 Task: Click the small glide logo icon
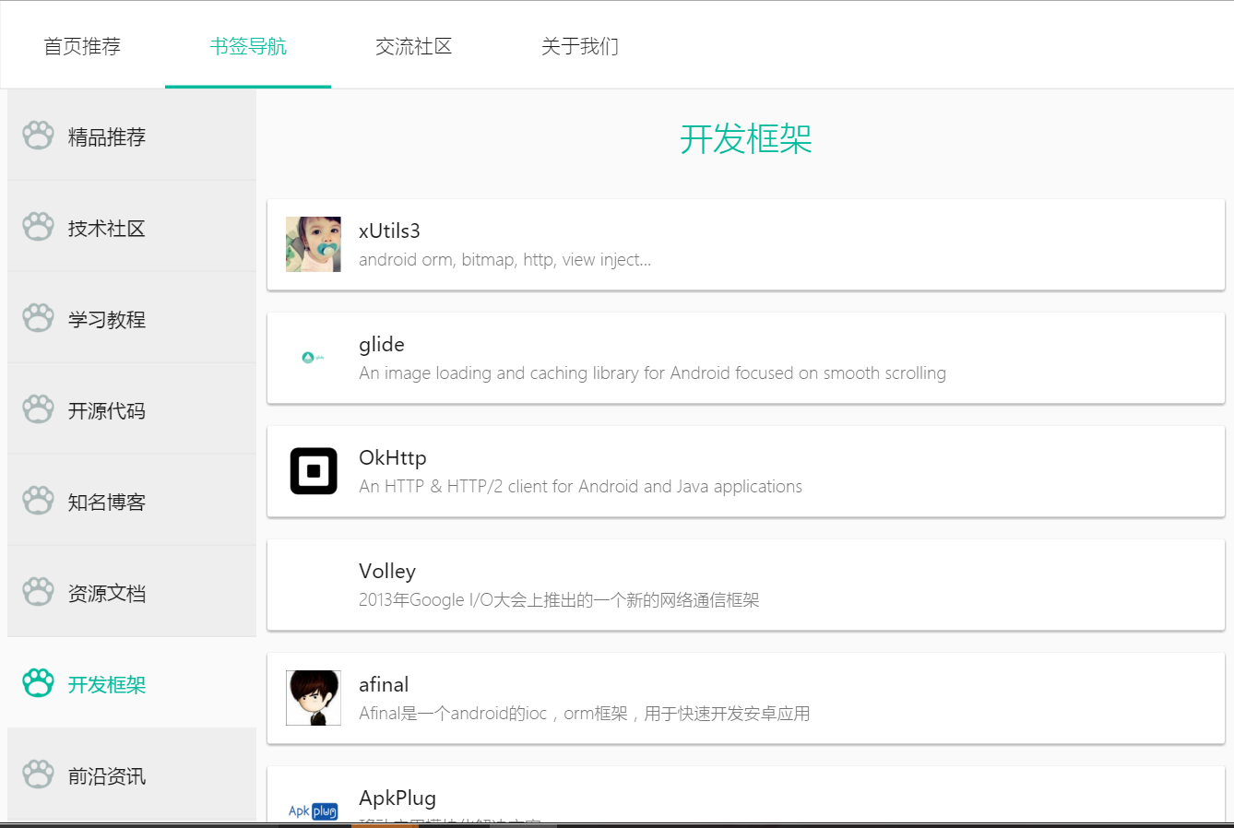pyautogui.click(x=314, y=358)
